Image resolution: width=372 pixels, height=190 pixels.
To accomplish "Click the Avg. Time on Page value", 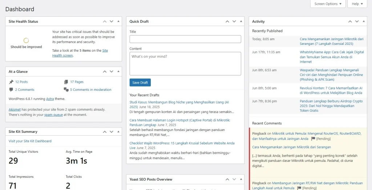I will pyautogui.click(x=76, y=161).
